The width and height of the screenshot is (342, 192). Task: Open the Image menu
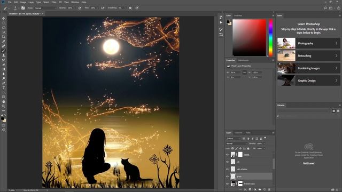pos(23,2)
